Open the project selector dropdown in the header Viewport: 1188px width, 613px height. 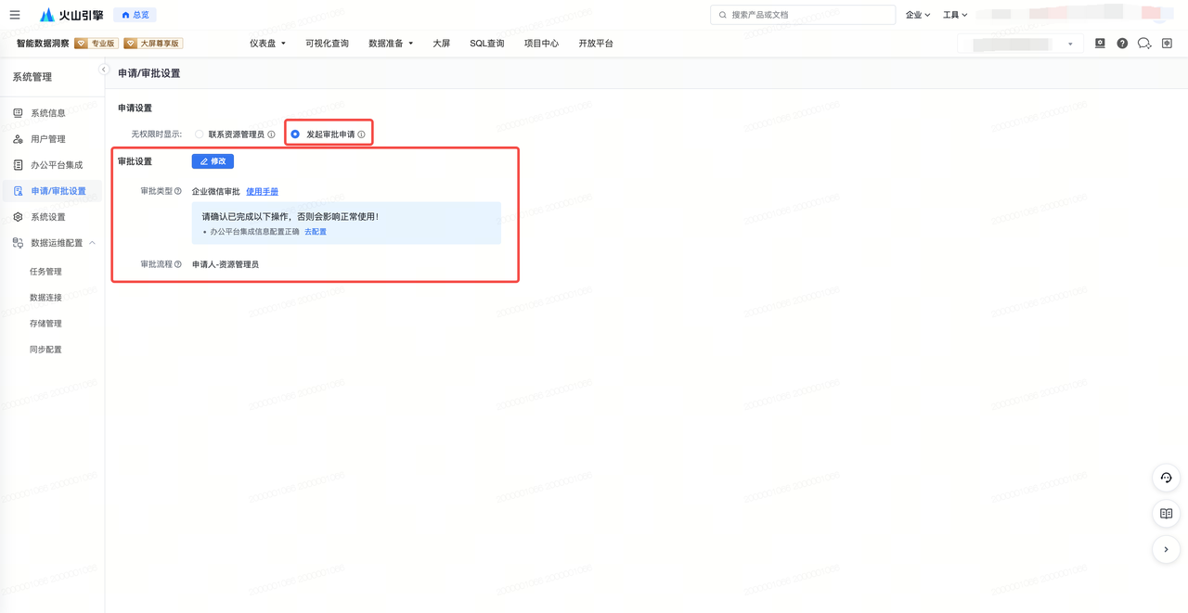coord(1020,44)
